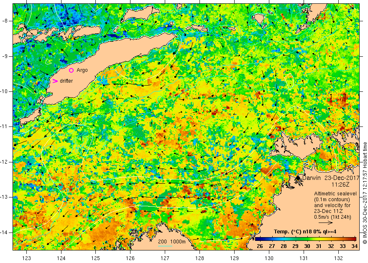Click the colorbar label '28'

(x=284, y=246)
